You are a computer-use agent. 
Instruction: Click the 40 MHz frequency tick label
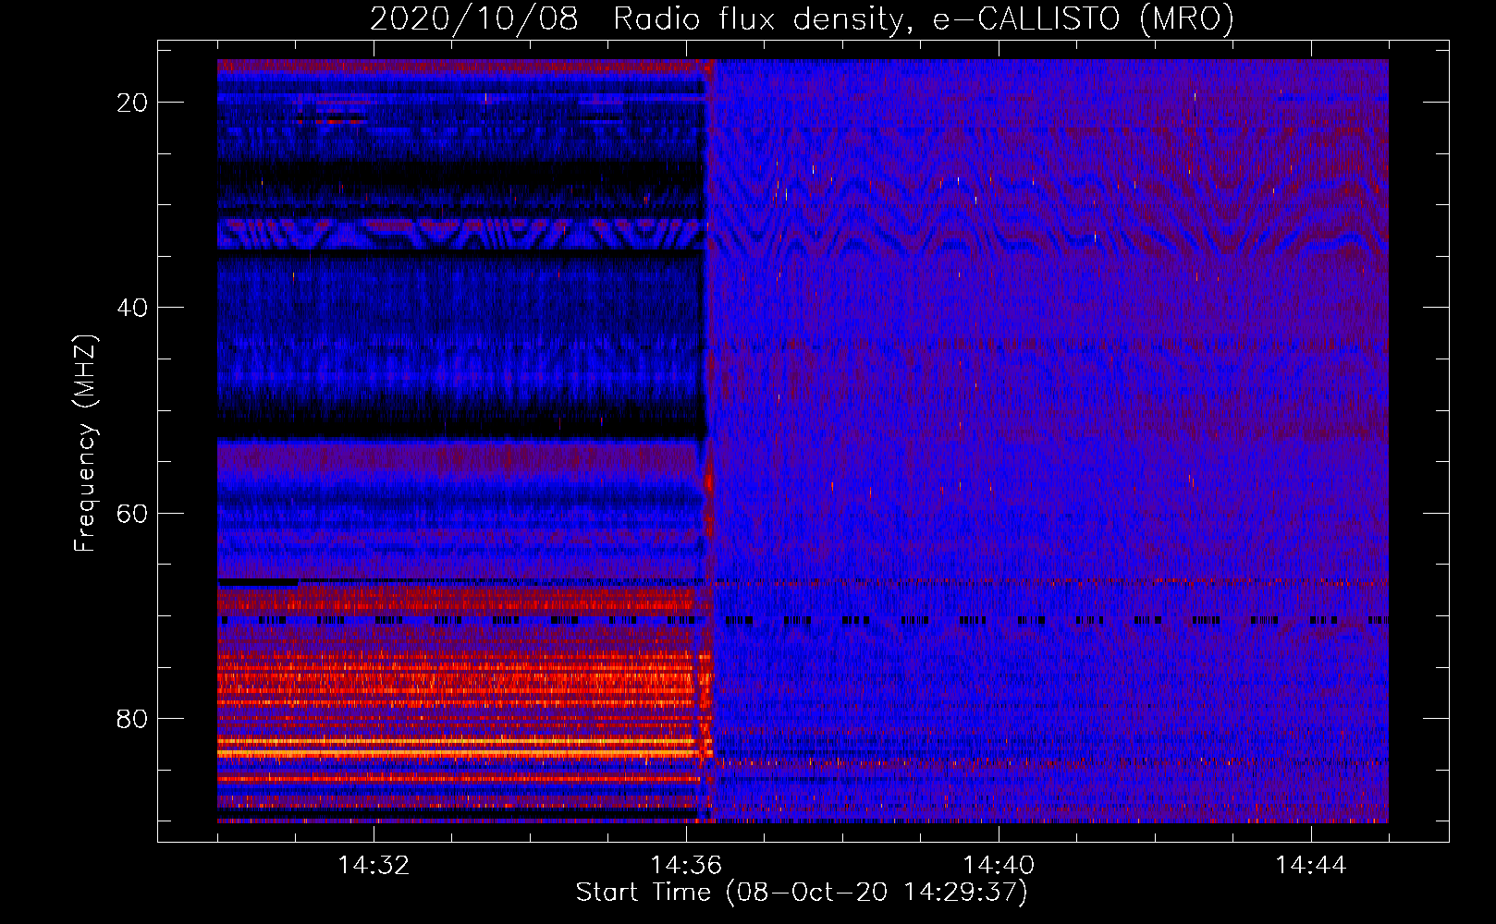tap(133, 308)
